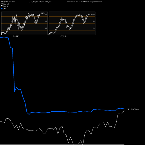Click the 50 axis label in FULL chart

click(x=94, y=21)
